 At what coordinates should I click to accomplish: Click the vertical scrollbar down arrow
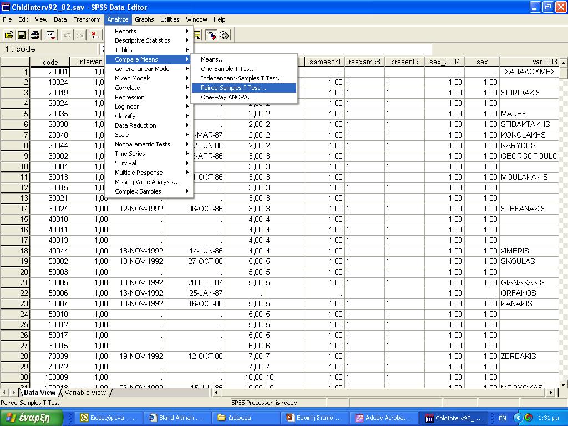click(x=564, y=384)
